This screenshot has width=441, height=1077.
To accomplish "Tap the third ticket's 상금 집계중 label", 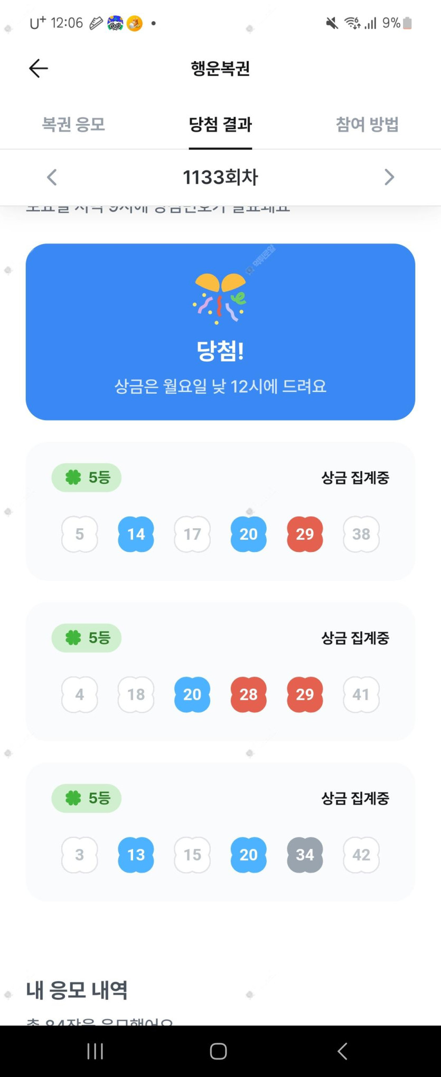I will coord(355,798).
